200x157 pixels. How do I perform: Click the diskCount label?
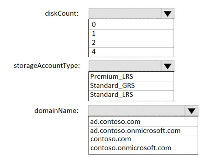pyautogui.click(x=62, y=14)
